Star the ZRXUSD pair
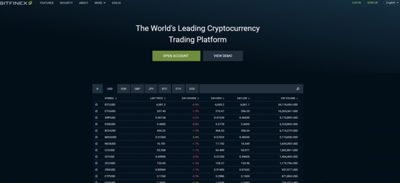Image resolution: width=400 pixels, height=183 pixels. tap(96, 169)
